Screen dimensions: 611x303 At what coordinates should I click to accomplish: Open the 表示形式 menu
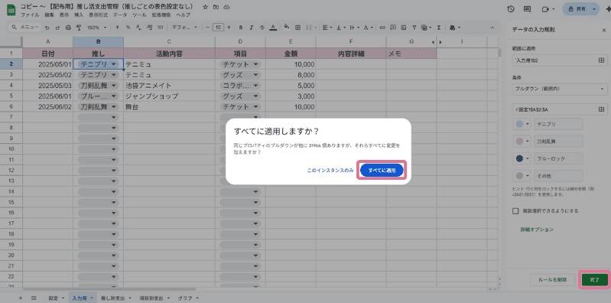pos(98,15)
